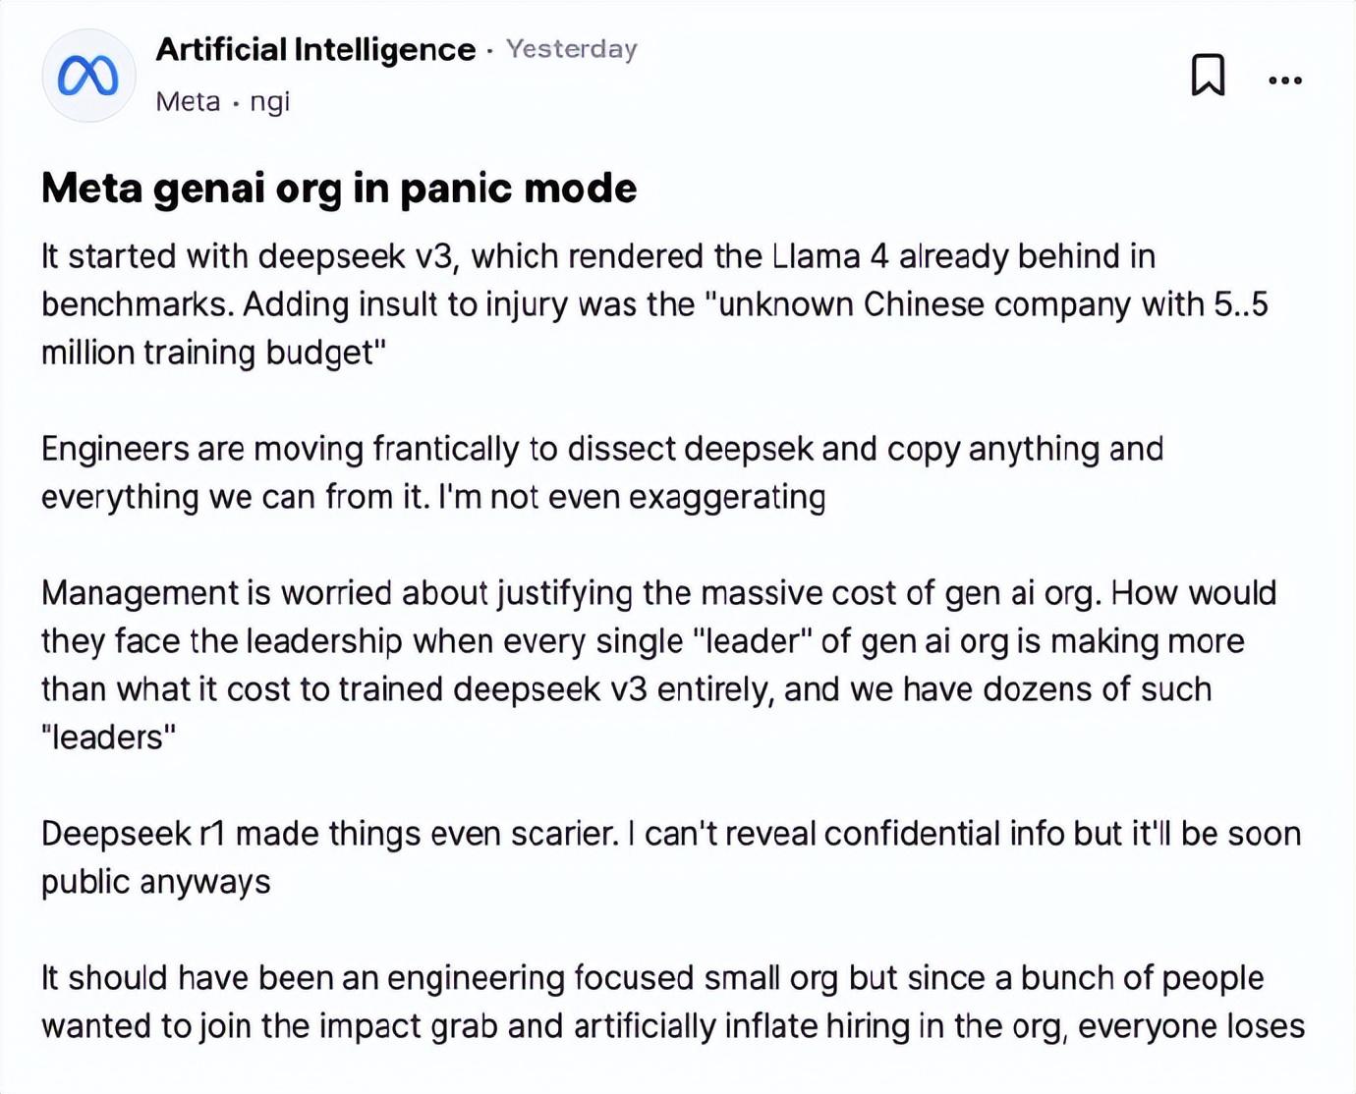Open the three-dot more options menu
This screenshot has height=1094, width=1356.
tap(1284, 81)
